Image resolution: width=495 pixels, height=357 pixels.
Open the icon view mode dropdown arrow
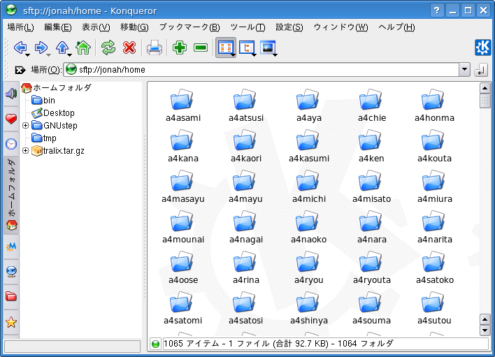tap(233, 55)
